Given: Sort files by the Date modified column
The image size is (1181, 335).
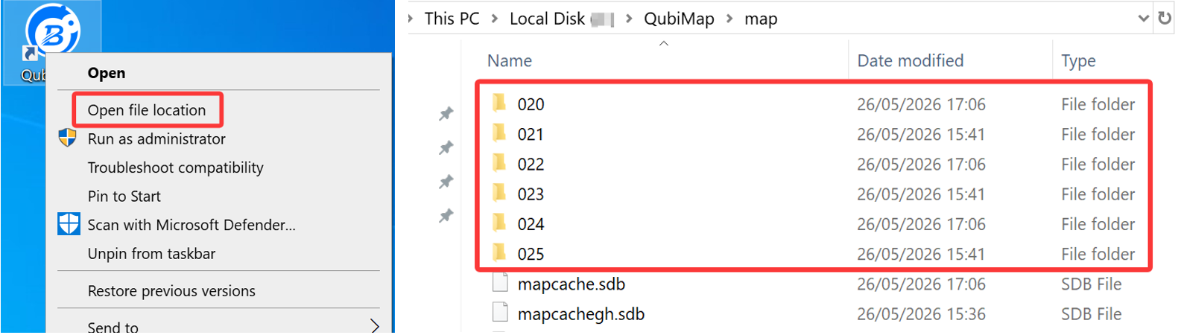Looking at the screenshot, I should [911, 61].
